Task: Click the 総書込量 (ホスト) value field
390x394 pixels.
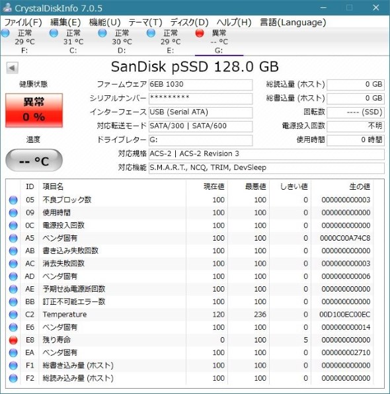Action: pyautogui.click(x=356, y=98)
